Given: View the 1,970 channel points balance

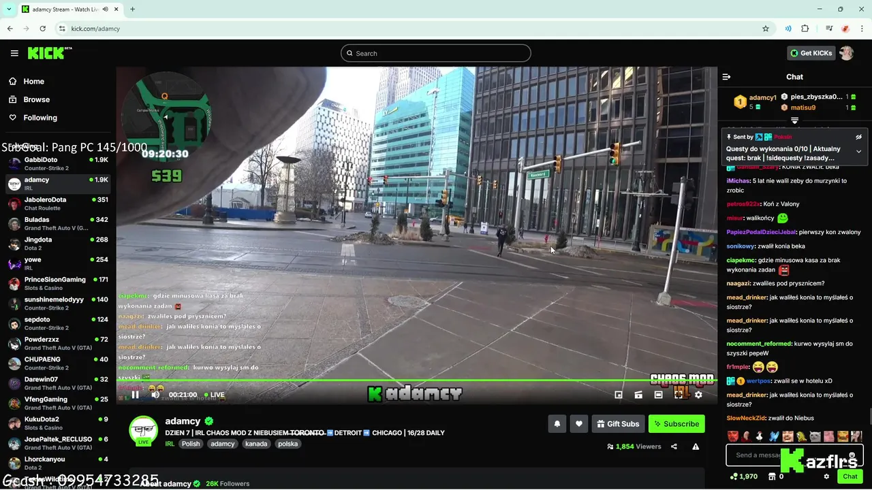Looking at the screenshot, I should point(743,476).
